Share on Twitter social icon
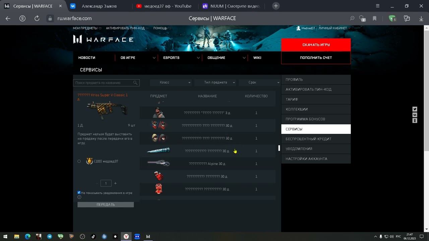429x241 pixels. point(415,109)
